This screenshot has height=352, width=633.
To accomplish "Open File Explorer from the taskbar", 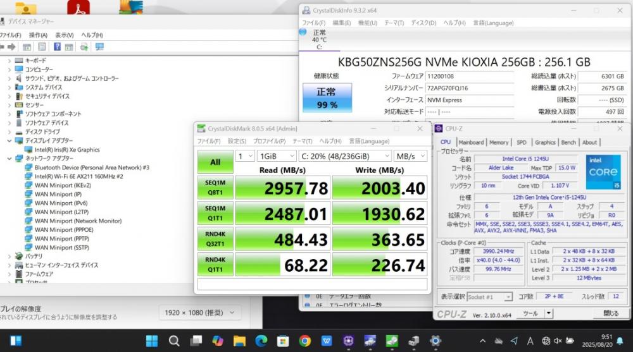I will [239, 341].
